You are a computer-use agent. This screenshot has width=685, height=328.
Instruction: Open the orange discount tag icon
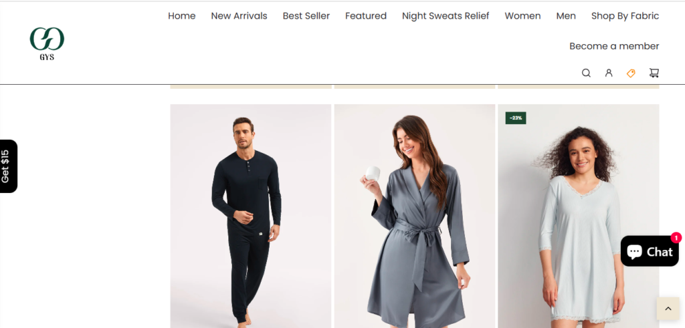click(631, 73)
